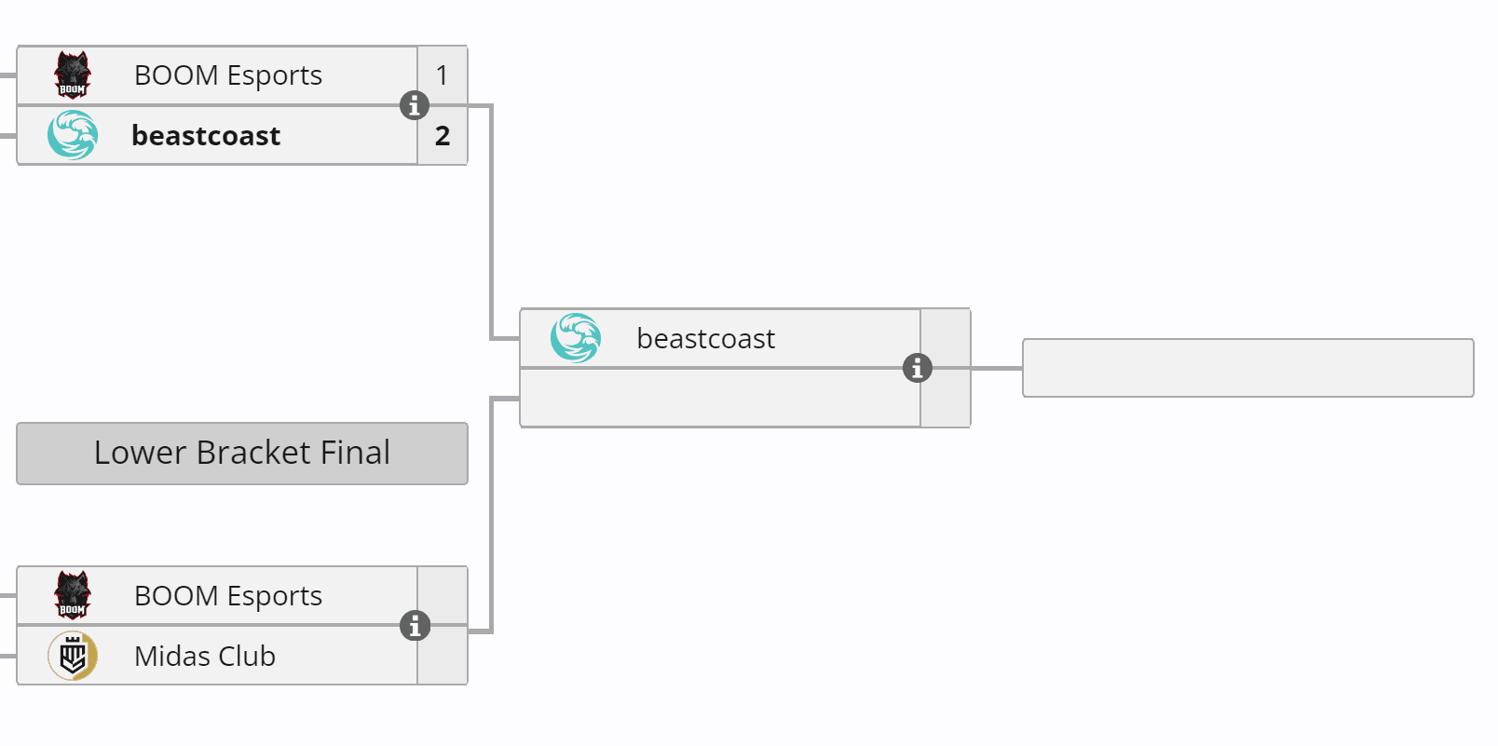Click bold beastcoast team name in top match
1498x746 pixels.
[x=206, y=136]
